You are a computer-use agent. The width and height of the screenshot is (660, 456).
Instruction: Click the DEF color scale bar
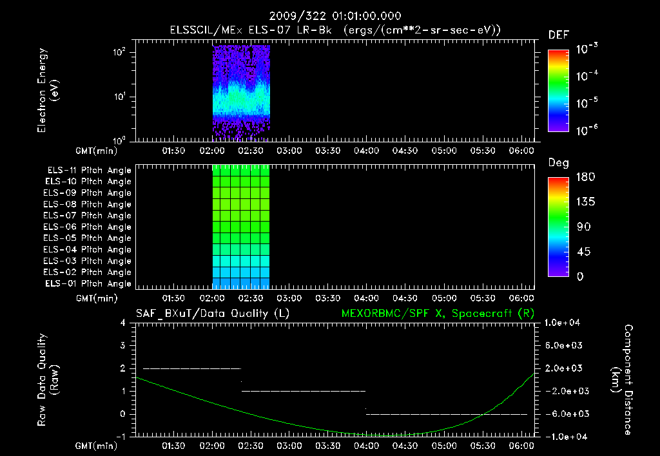(x=558, y=90)
